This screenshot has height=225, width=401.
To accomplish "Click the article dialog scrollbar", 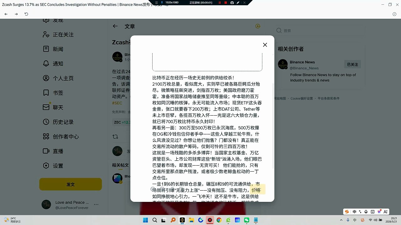I will tap(273, 126).
